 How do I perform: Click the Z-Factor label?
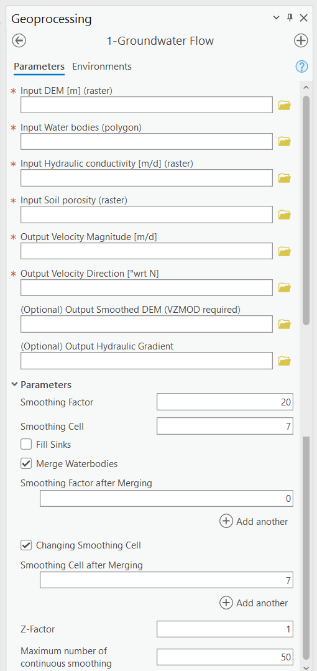coord(38,629)
